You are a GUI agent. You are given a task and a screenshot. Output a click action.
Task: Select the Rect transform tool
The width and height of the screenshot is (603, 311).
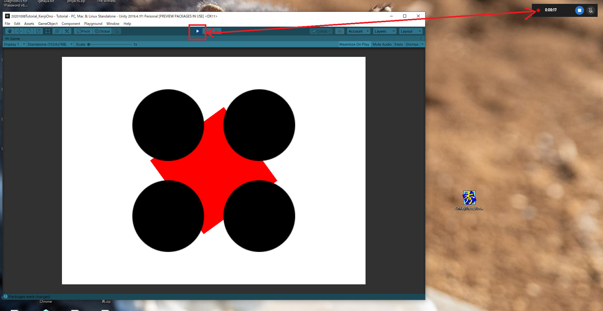tap(47, 31)
